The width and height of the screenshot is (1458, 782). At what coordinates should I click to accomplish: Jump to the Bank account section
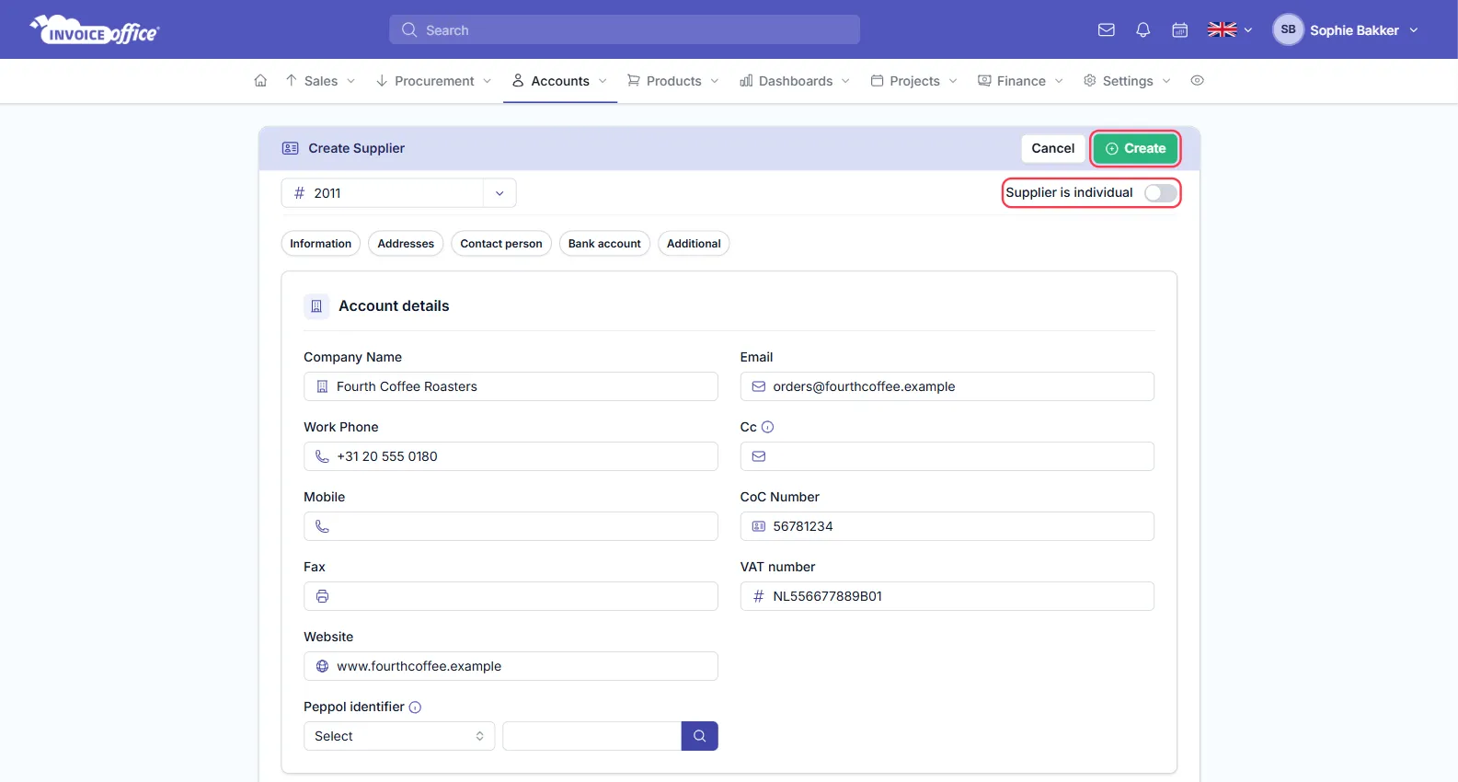tap(604, 244)
